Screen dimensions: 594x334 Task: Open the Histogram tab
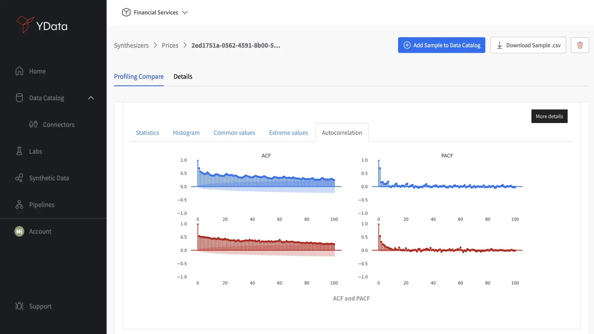(186, 132)
